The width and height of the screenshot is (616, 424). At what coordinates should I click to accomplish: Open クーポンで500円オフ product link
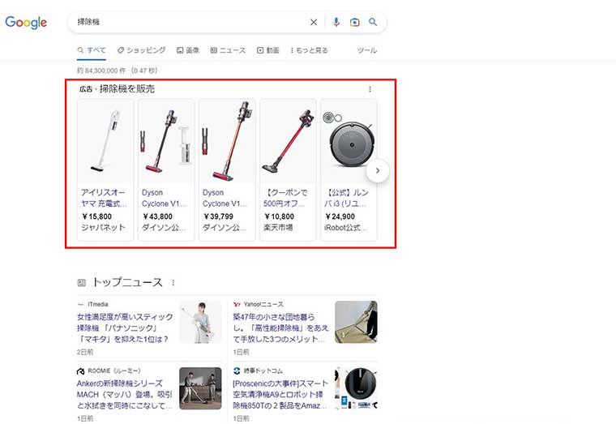pos(285,198)
